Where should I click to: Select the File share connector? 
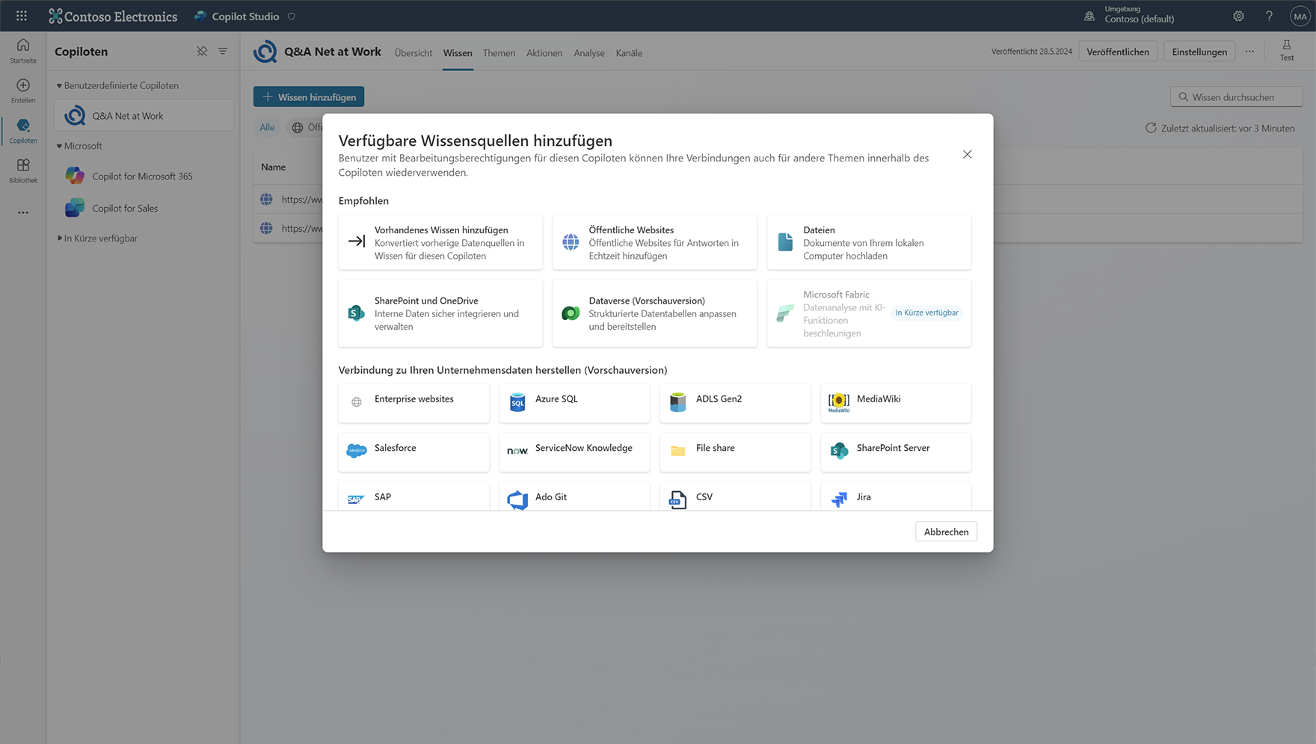(x=735, y=452)
